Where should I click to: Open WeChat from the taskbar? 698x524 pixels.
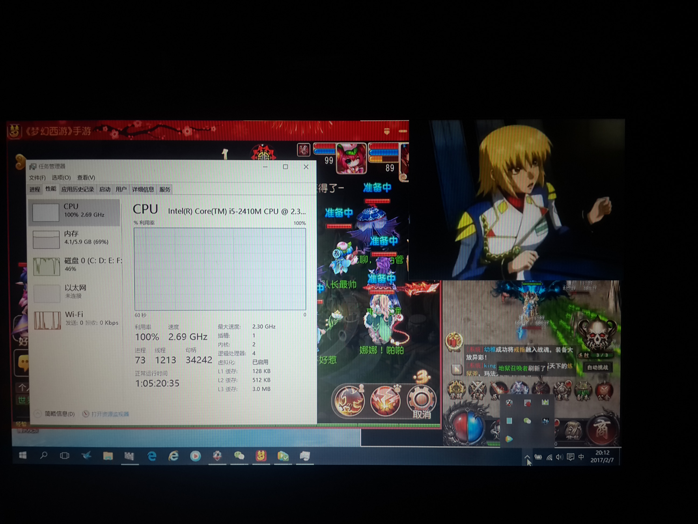[239, 456]
